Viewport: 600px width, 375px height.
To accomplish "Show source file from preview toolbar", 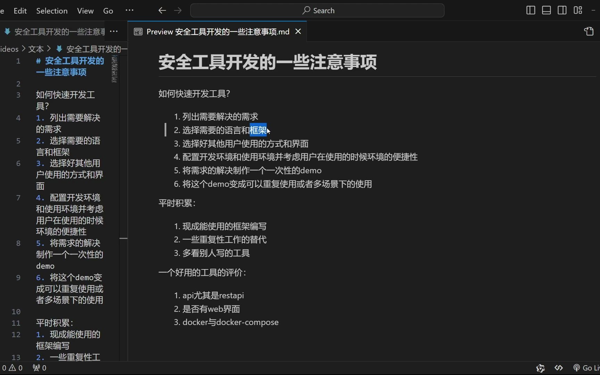I will (589, 31).
